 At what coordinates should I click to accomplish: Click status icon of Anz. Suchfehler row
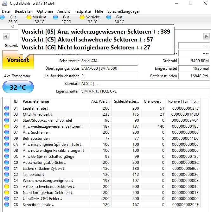pos(7,132)
